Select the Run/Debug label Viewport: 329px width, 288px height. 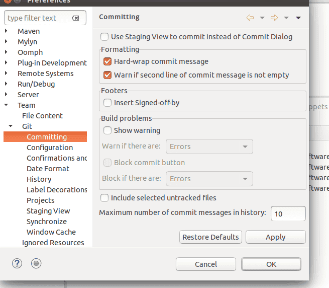[x=36, y=84]
